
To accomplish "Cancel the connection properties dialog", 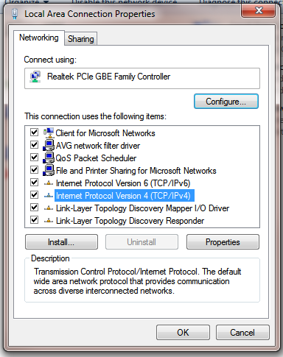I will click(242, 333).
